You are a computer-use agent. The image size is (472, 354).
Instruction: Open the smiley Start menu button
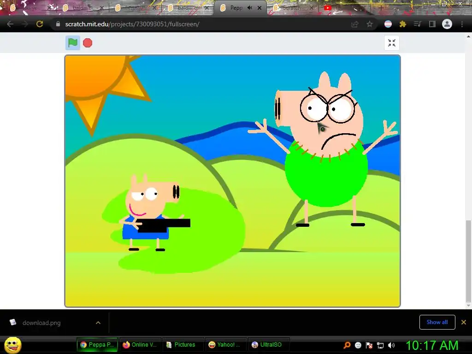pyautogui.click(x=13, y=345)
